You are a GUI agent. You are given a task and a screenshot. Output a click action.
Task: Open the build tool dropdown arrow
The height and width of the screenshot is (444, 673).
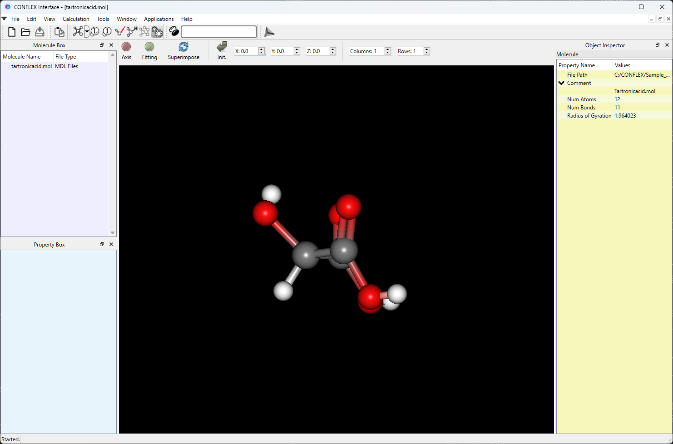tap(87, 31)
